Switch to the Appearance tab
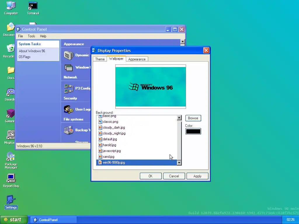The width and height of the screenshot is (299, 224). pos(137,59)
